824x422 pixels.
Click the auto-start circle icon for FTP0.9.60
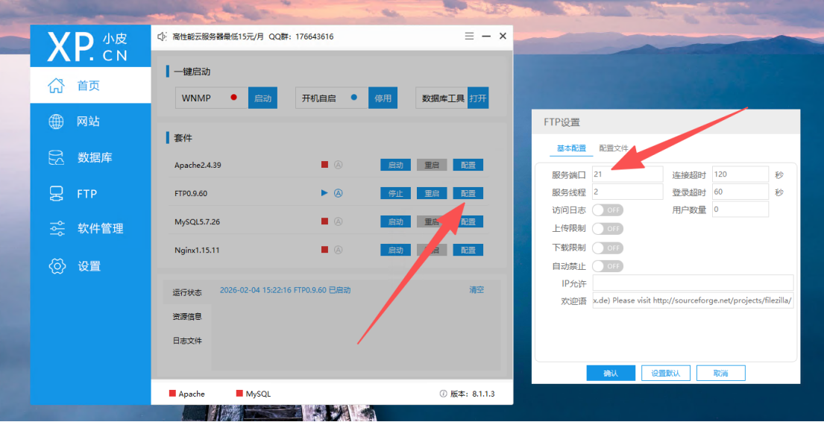point(339,193)
